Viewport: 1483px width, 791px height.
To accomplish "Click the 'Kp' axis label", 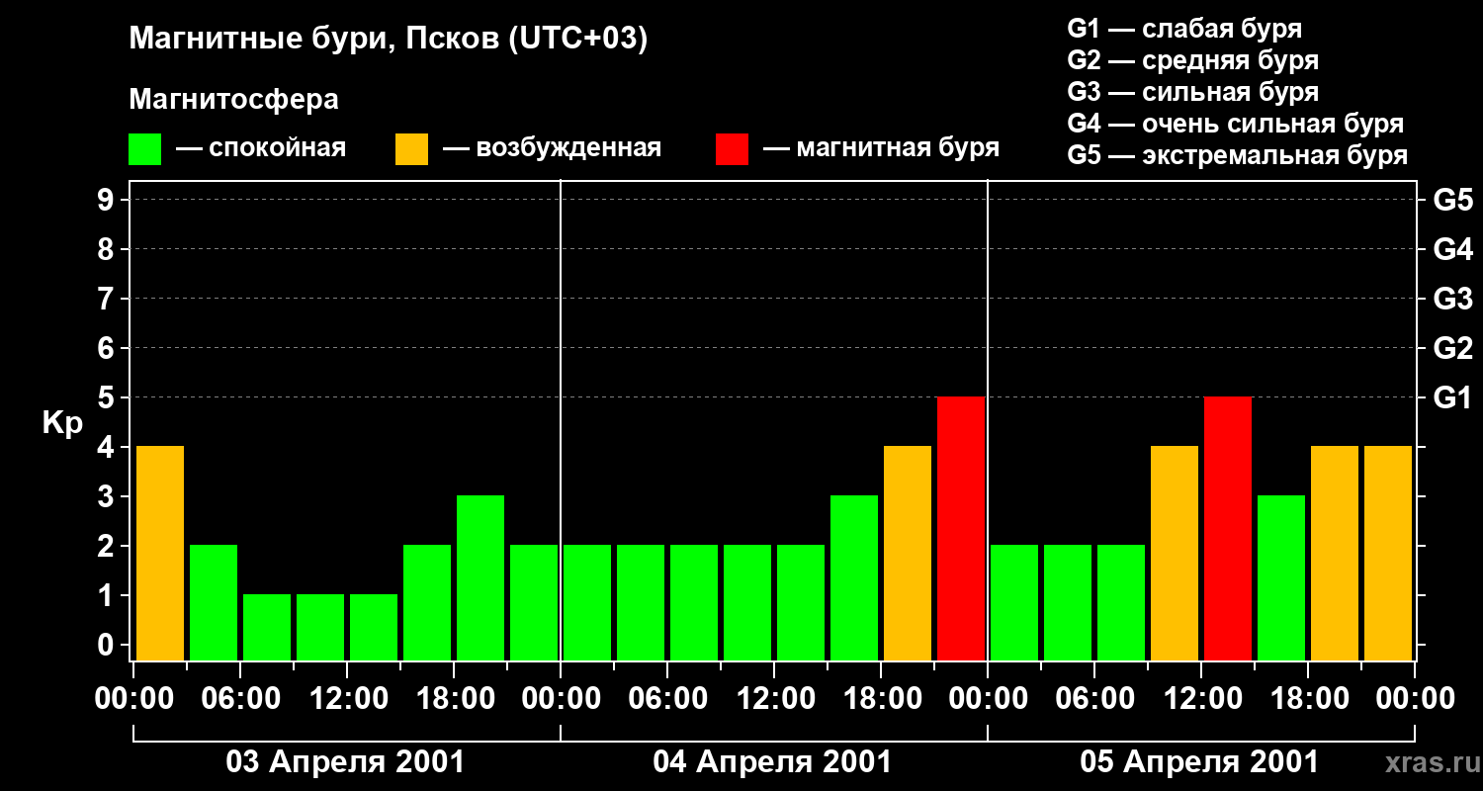I will pos(62,424).
